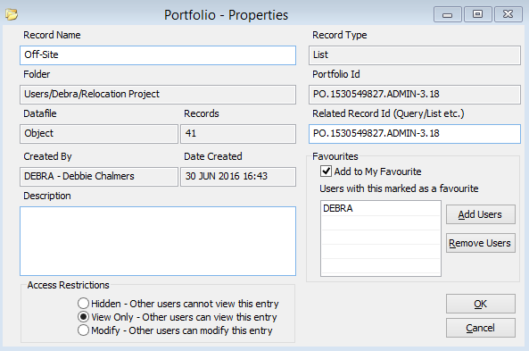Click the Portfolio - Properties title text
Viewport: 529px width, 351px height.
[226, 15]
